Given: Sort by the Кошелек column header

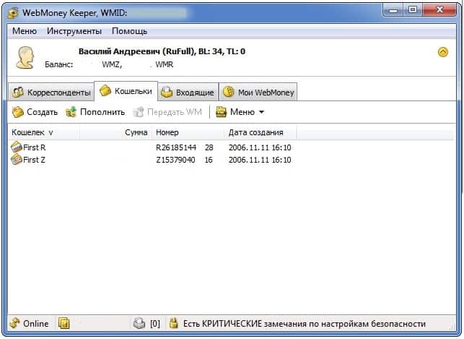Looking at the screenshot, I should tap(43, 132).
